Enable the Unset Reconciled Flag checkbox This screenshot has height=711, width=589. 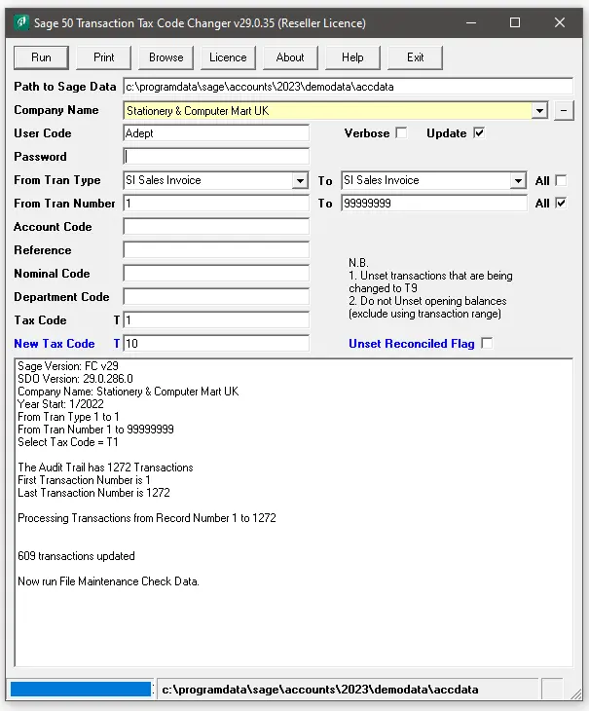(x=487, y=343)
